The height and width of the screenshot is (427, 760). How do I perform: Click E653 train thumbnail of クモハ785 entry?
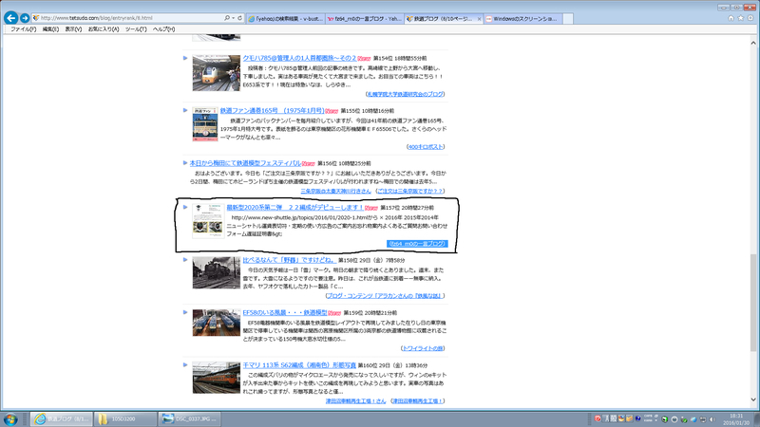(x=217, y=73)
